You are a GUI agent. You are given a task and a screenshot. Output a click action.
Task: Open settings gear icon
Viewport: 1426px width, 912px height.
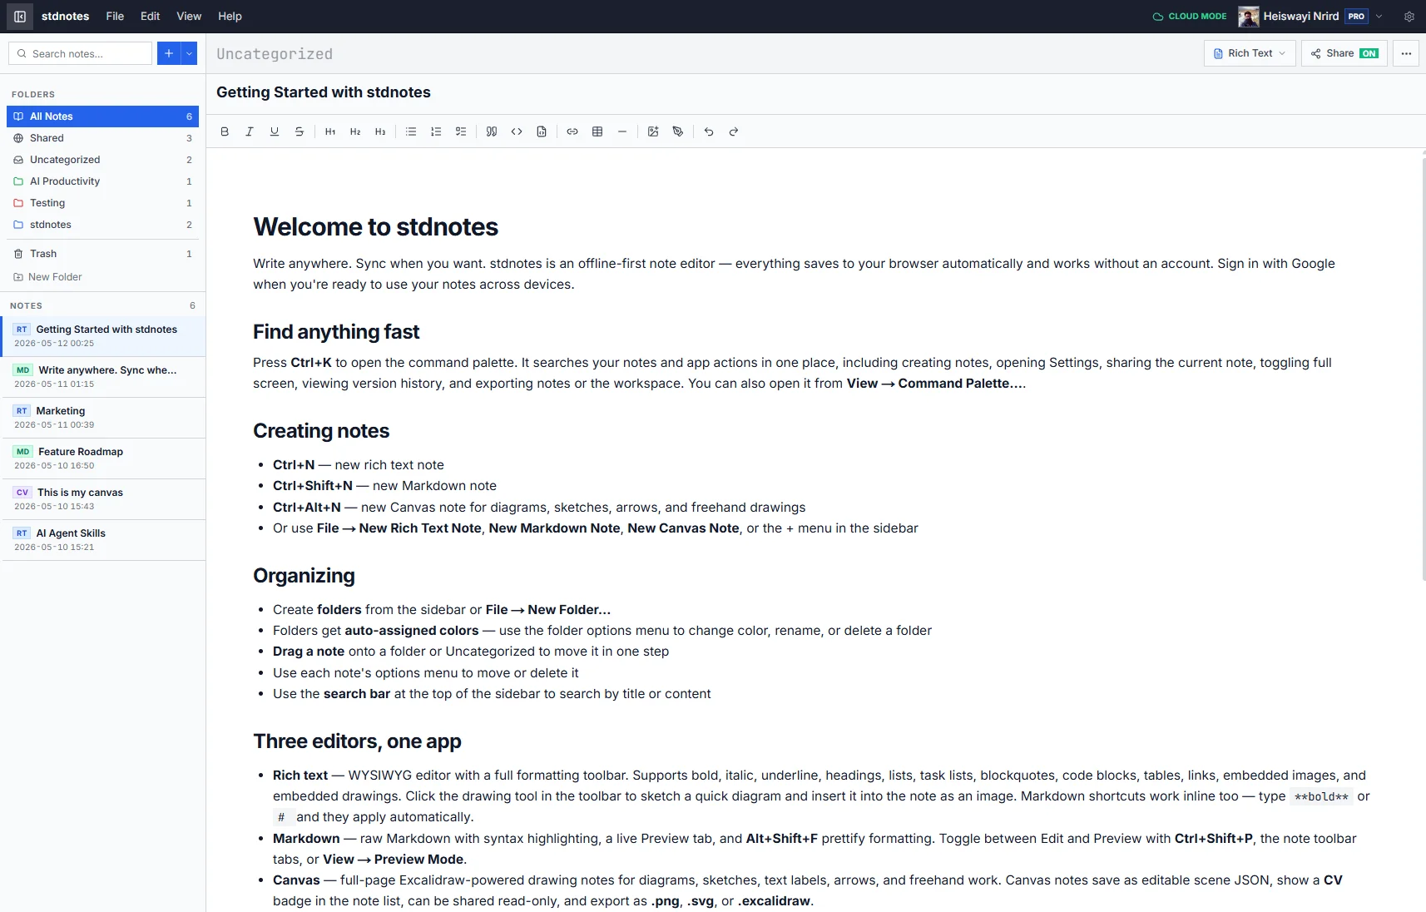[x=1409, y=17]
